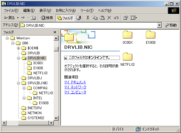Go up one folder level
This screenshot has height=133, width=181.
33,18
